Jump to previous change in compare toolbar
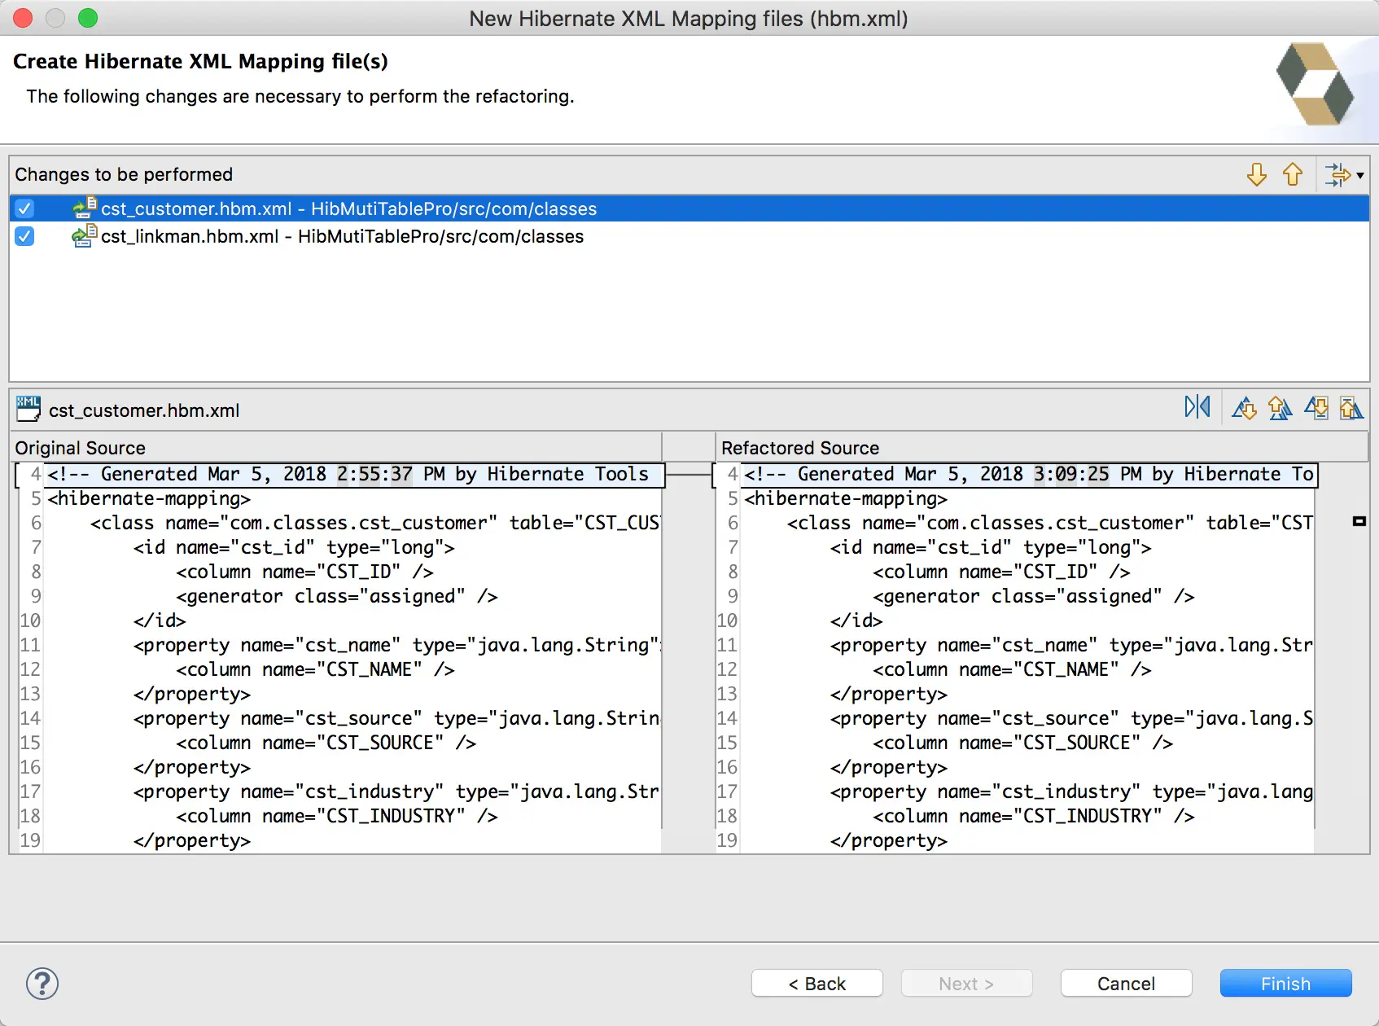The height and width of the screenshot is (1026, 1379). point(1352,407)
